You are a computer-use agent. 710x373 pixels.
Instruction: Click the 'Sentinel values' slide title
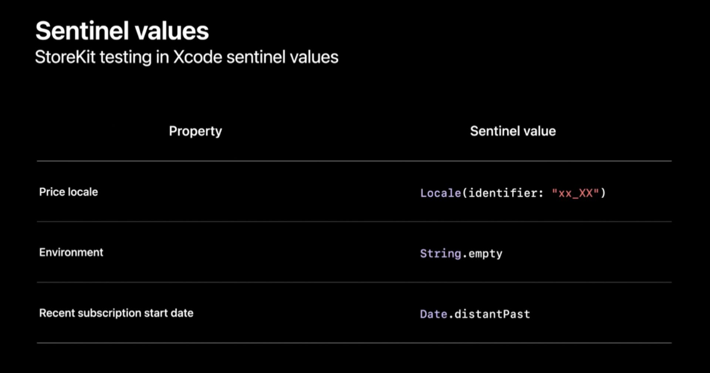(x=122, y=31)
